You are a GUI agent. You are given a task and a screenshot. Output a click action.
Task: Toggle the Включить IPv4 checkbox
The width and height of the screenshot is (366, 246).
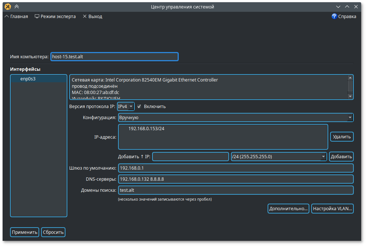click(139, 107)
